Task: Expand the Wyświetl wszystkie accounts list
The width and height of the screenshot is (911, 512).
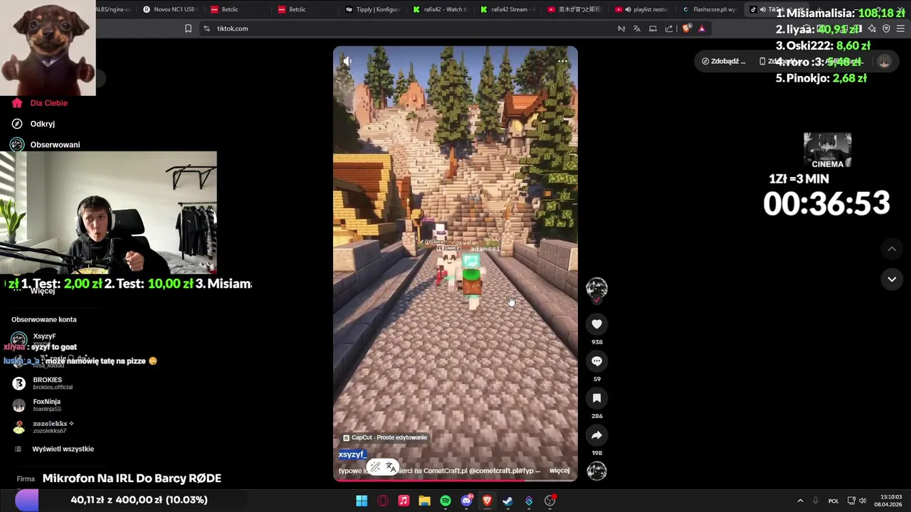Action: click(x=54, y=449)
